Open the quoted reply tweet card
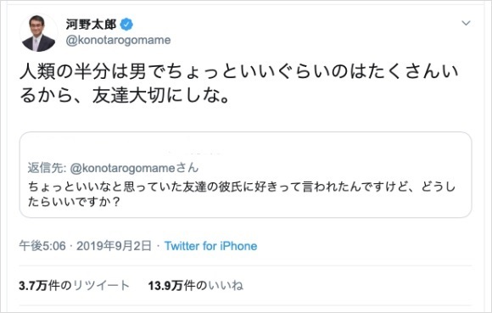492x313 pixels. click(245, 175)
